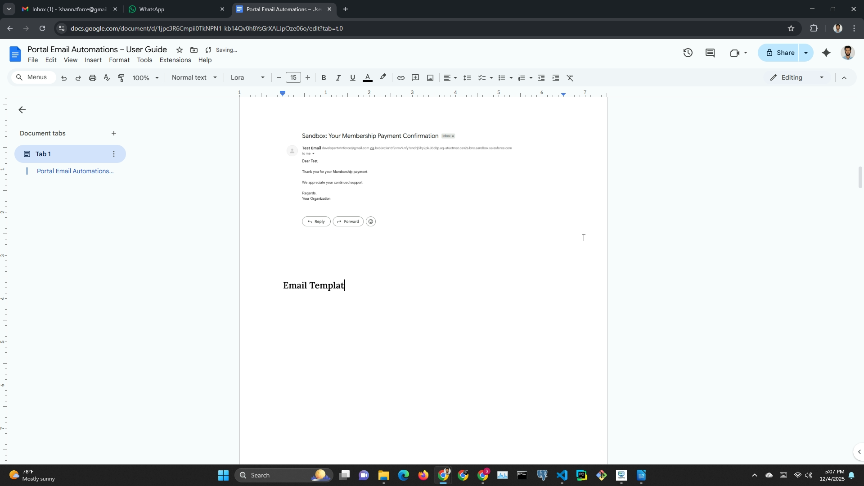The height and width of the screenshot is (486, 864).
Task: Click the Insert image icon
Action: pos(430,78)
